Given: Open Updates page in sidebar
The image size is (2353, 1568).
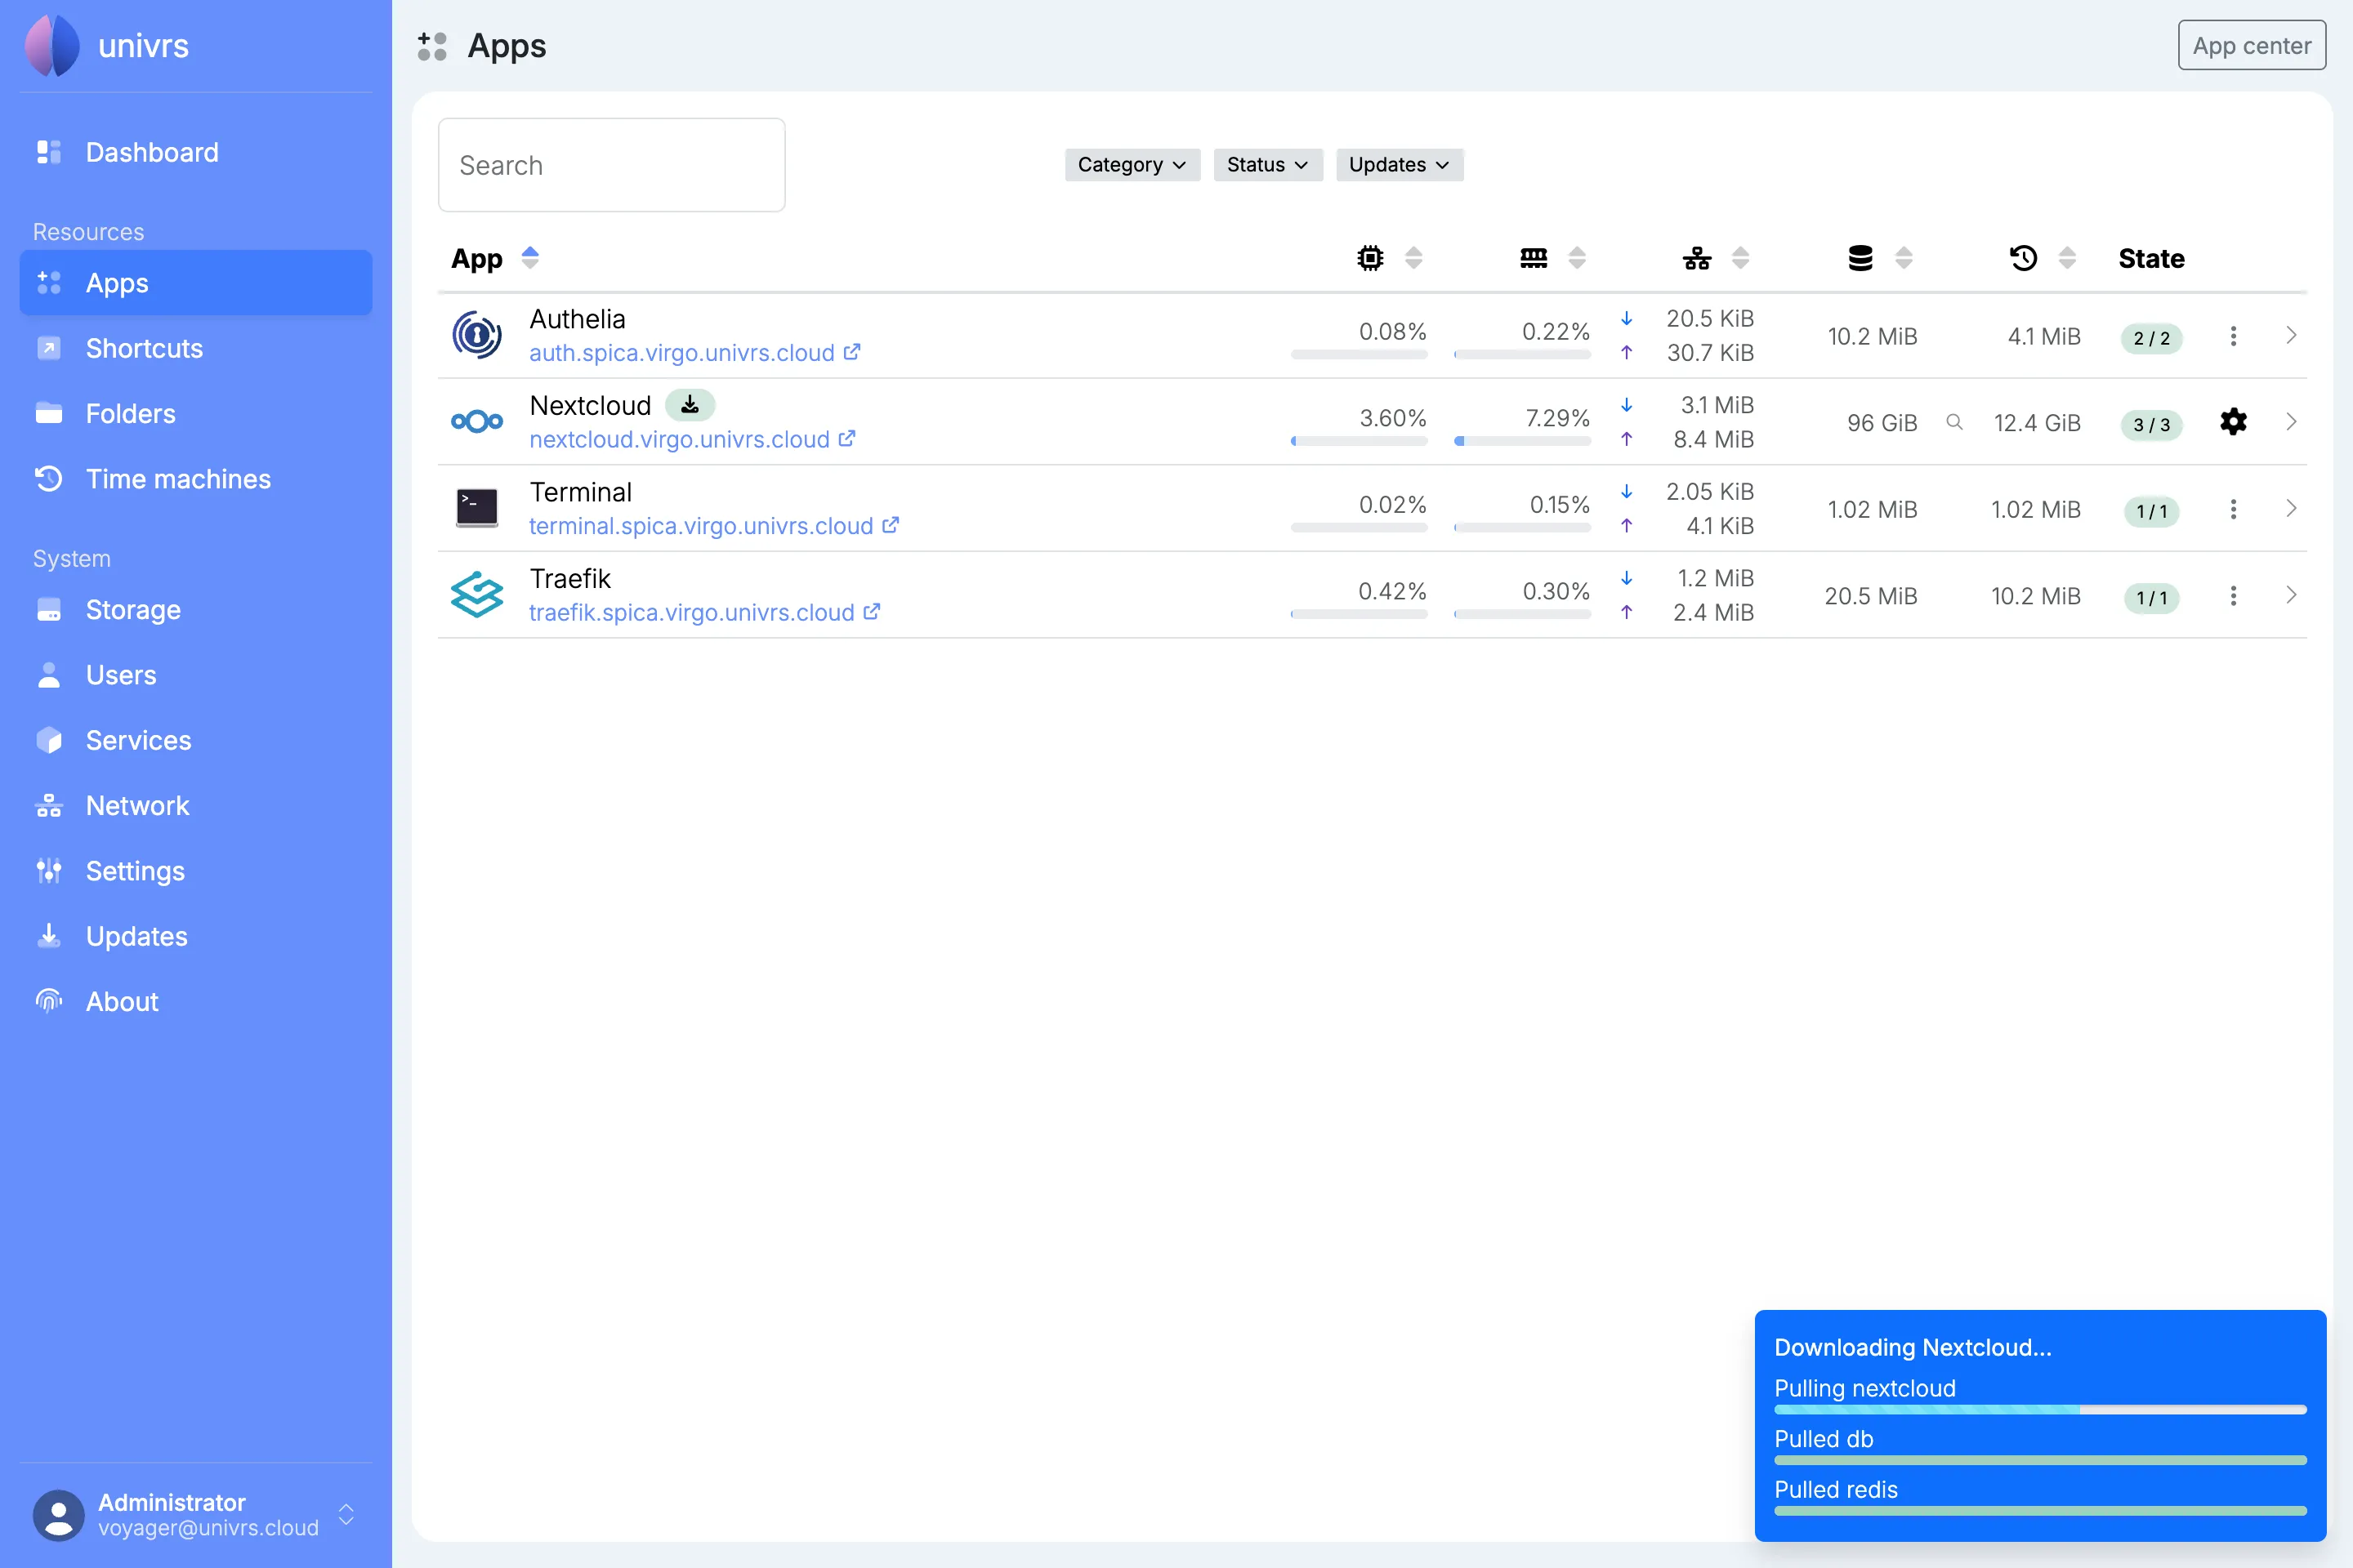Looking at the screenshot, I should tap(196, 936).
